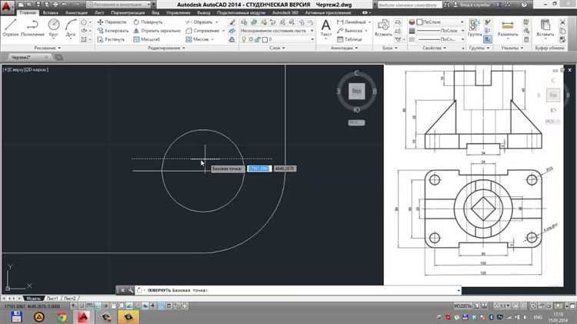This screenshot has height=324, width=577.
Task: Select the Круг circle tool
Action: click(x=55, y=28)
